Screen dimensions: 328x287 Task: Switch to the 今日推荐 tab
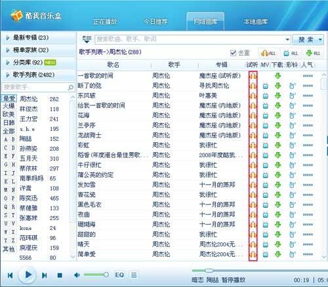(155, 22)
